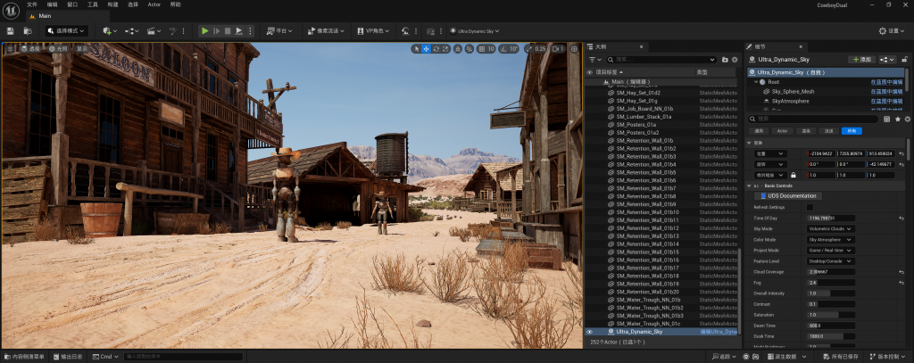The height and width of the screenshot is (363, 914).
Task: Toggle visibility eye of Ultra_Dynamic_Sky actor
Action: coord(589,331)
